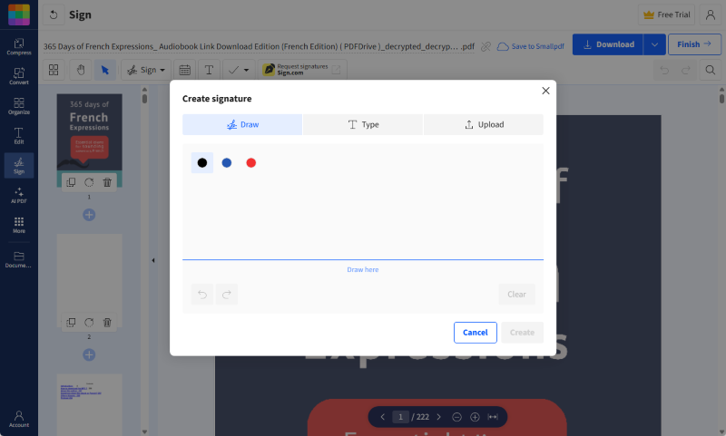Choose the blue ink color
Screen dimensions: 726x436
(x=226, y=163)
